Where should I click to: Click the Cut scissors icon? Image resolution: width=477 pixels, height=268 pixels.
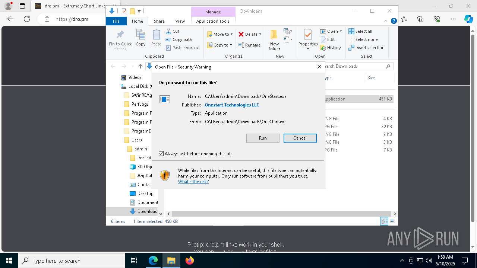coord(168,31)
